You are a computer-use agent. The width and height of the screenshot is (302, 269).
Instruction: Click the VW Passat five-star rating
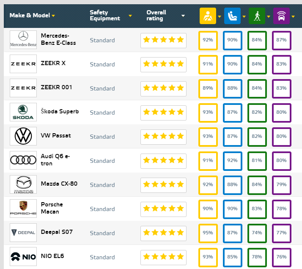pyautogui.click(x=163, y=136)
